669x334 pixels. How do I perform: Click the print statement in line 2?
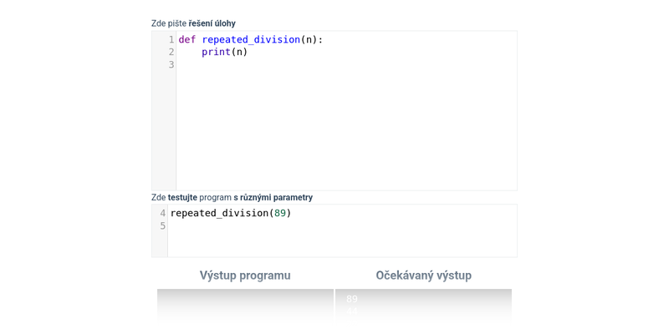pos(216,53)
